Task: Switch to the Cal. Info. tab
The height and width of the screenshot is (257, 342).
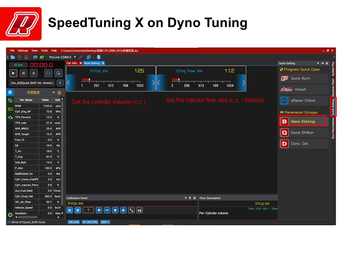Action: 72,63
